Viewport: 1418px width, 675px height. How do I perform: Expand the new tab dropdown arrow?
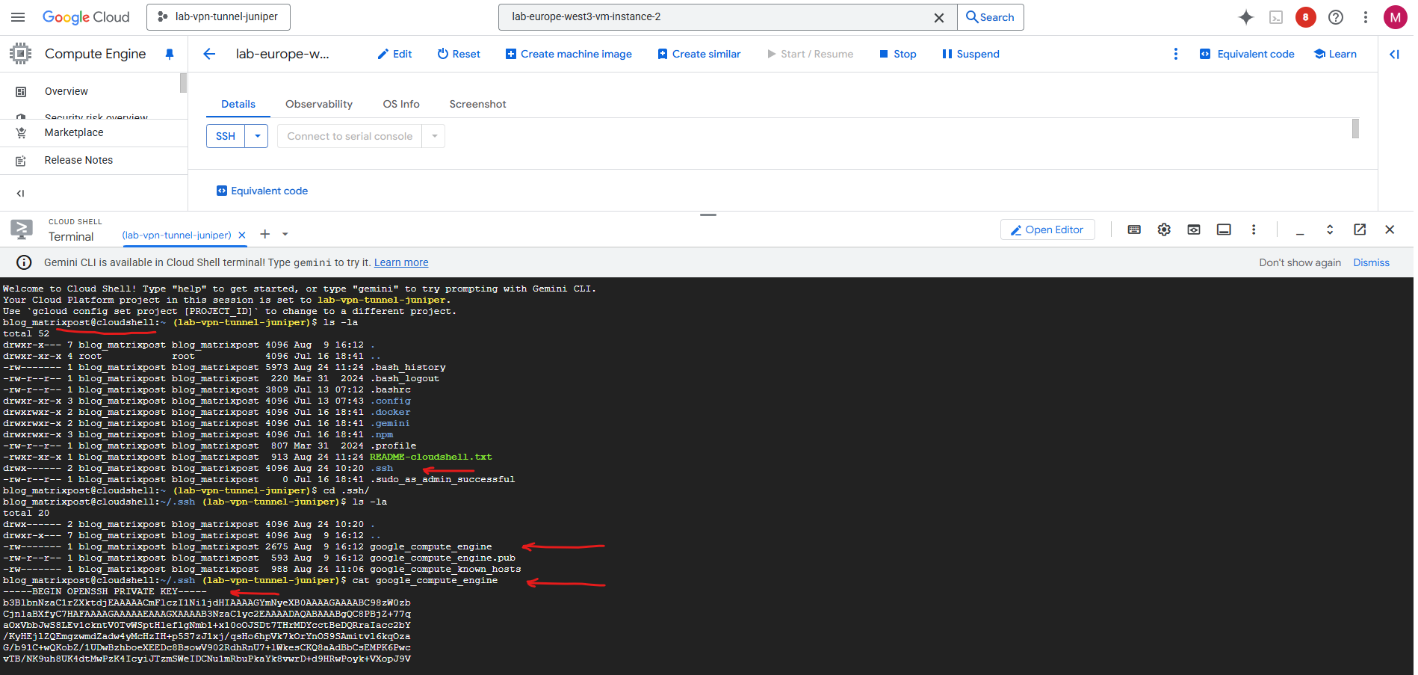point(285,234)
